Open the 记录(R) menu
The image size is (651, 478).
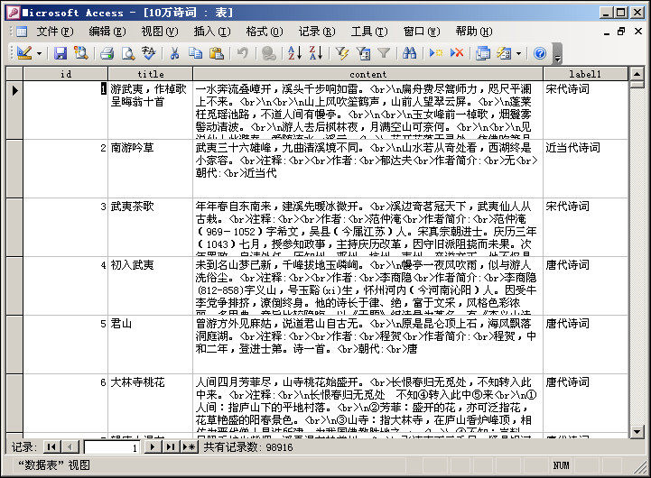pos(316,32)
